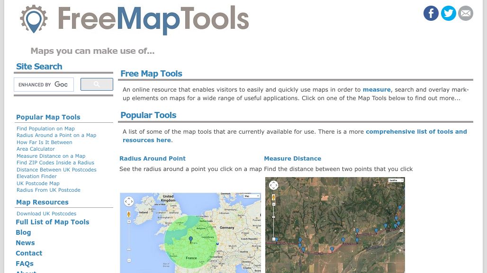Open Find Population on Map
This screenshot has height=273, width=487.
coord(45,128)
